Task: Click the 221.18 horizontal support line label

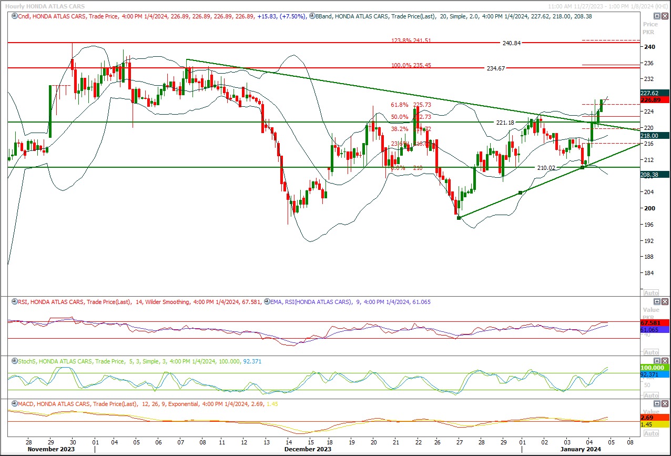Action: (x=505, y=122)
